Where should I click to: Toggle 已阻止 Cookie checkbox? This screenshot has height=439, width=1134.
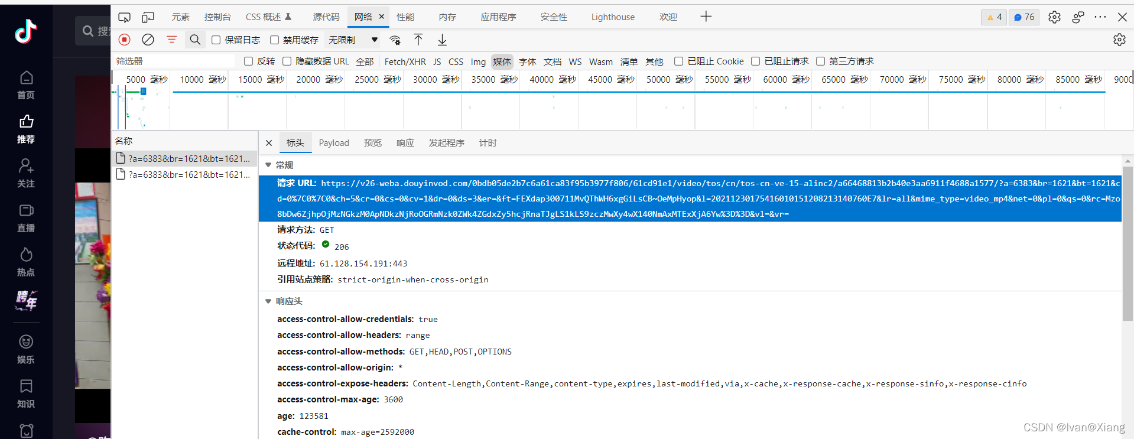click(x=678, y=61)
